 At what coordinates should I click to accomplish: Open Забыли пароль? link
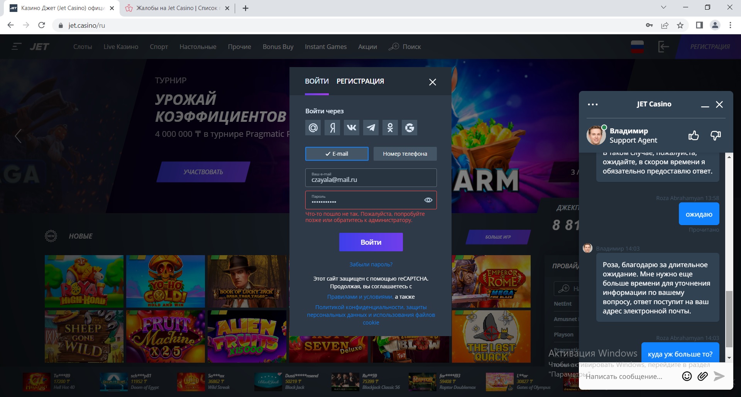point(371,264)
